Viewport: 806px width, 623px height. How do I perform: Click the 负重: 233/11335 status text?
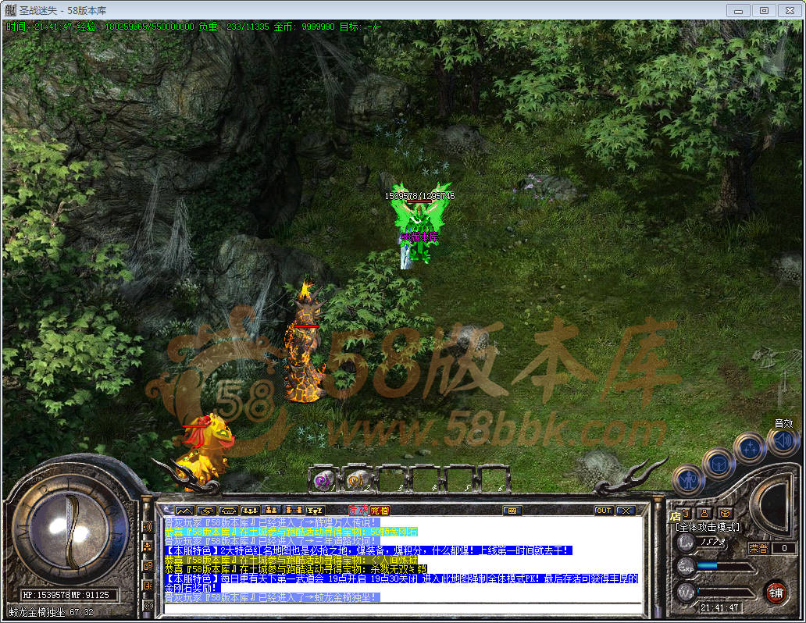(x=234, y=27)
